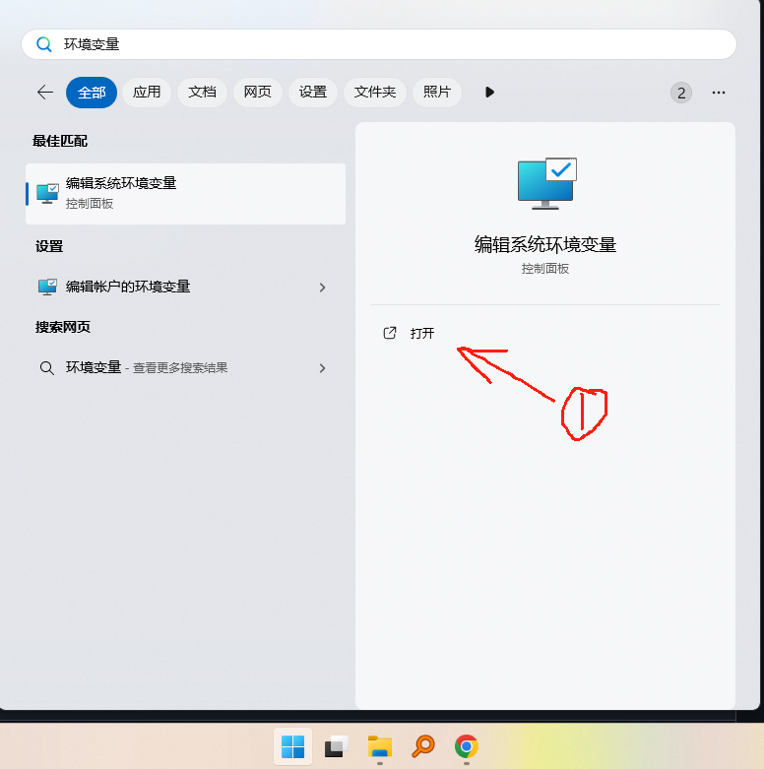The width and height of the screenshot is (764, 769).
Task: Click the search magnifier icon in search box
Action: point(43,44)
